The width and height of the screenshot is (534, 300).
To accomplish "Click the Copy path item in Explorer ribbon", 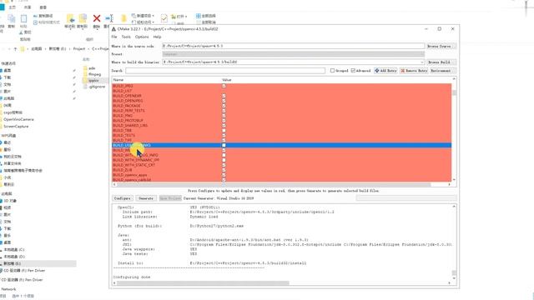I will coord(43,16).
